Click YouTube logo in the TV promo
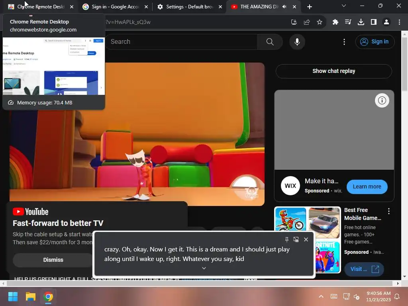 (30, 212)
